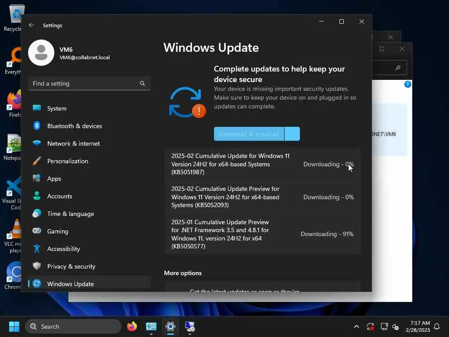Click the Settings gear taskbar icon

click(171, 326)
